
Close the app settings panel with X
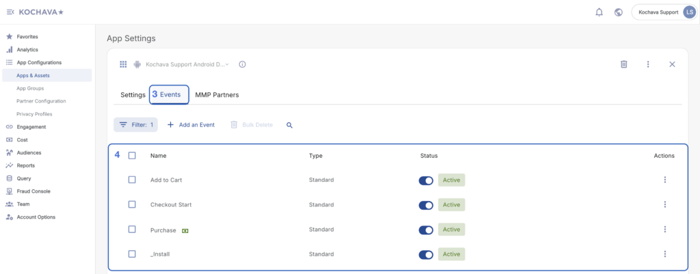click(672, 64)
